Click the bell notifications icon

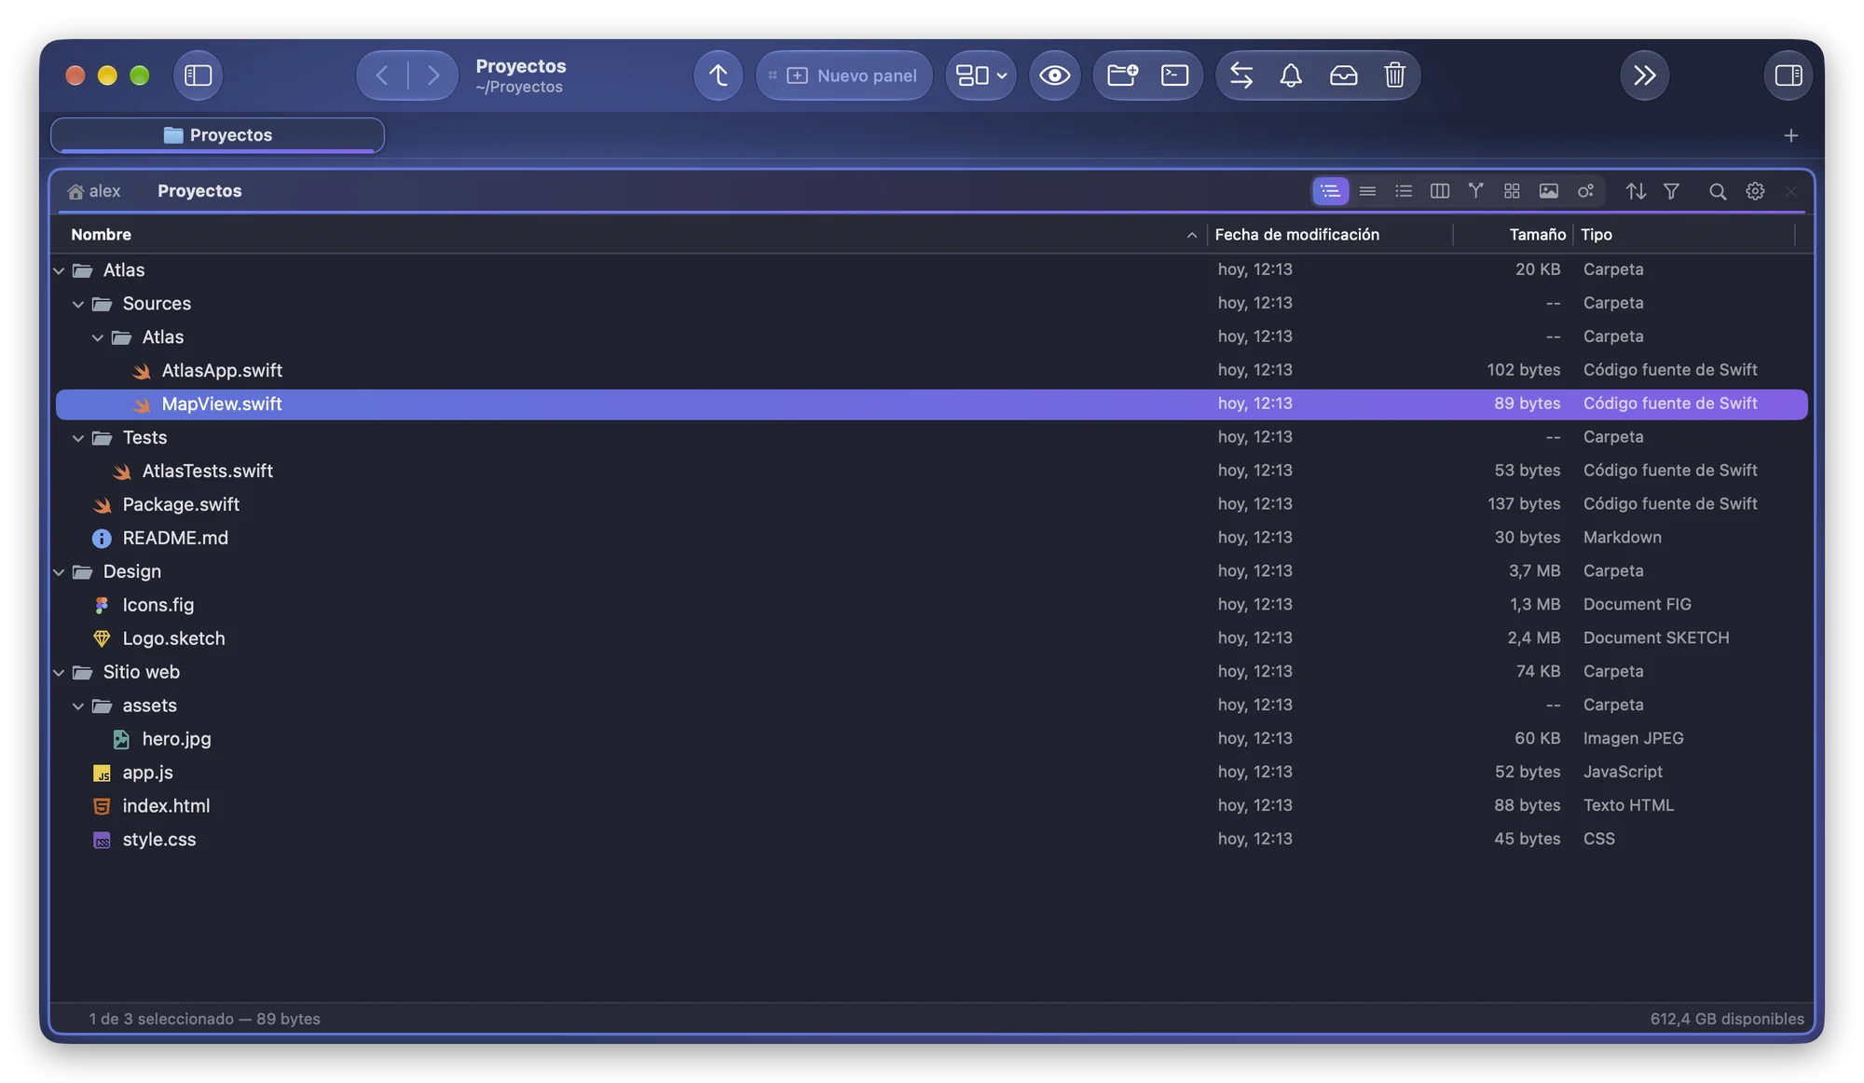[x=1291, y=75]
